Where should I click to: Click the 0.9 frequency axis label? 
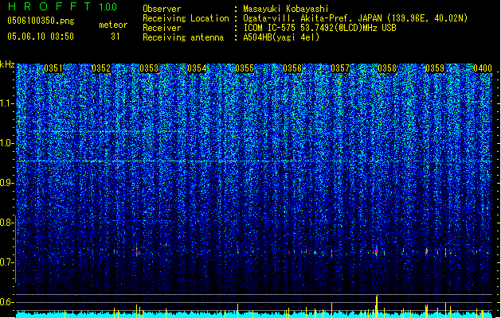(x=6, y=183)
